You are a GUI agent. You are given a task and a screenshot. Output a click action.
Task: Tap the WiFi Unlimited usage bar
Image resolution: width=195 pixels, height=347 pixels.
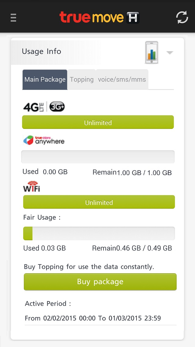coord(99,202)
